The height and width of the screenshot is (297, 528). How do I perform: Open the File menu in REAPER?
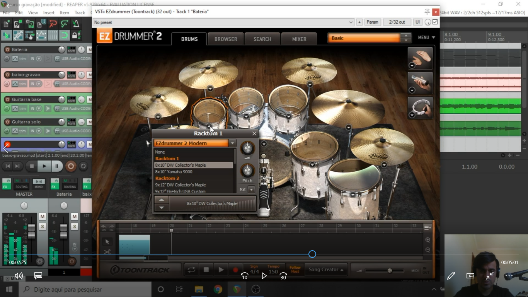[6, 13]
